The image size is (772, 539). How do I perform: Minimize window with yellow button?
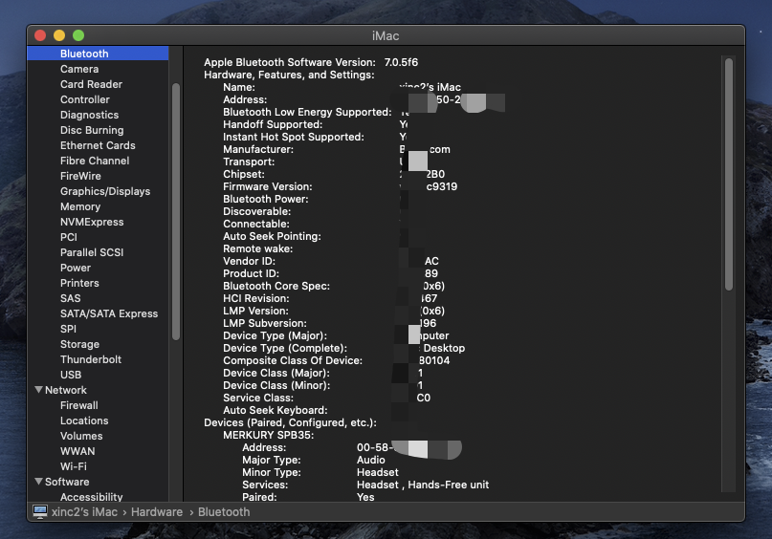click(x=59, y=35)
